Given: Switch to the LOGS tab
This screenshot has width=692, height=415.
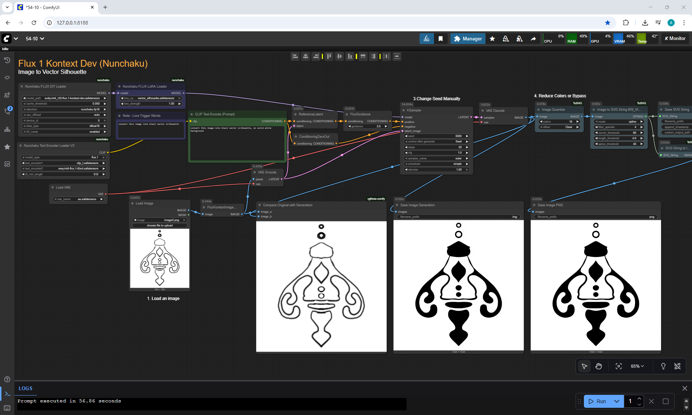Looking at the screenshot, I should tap(26, 388).
